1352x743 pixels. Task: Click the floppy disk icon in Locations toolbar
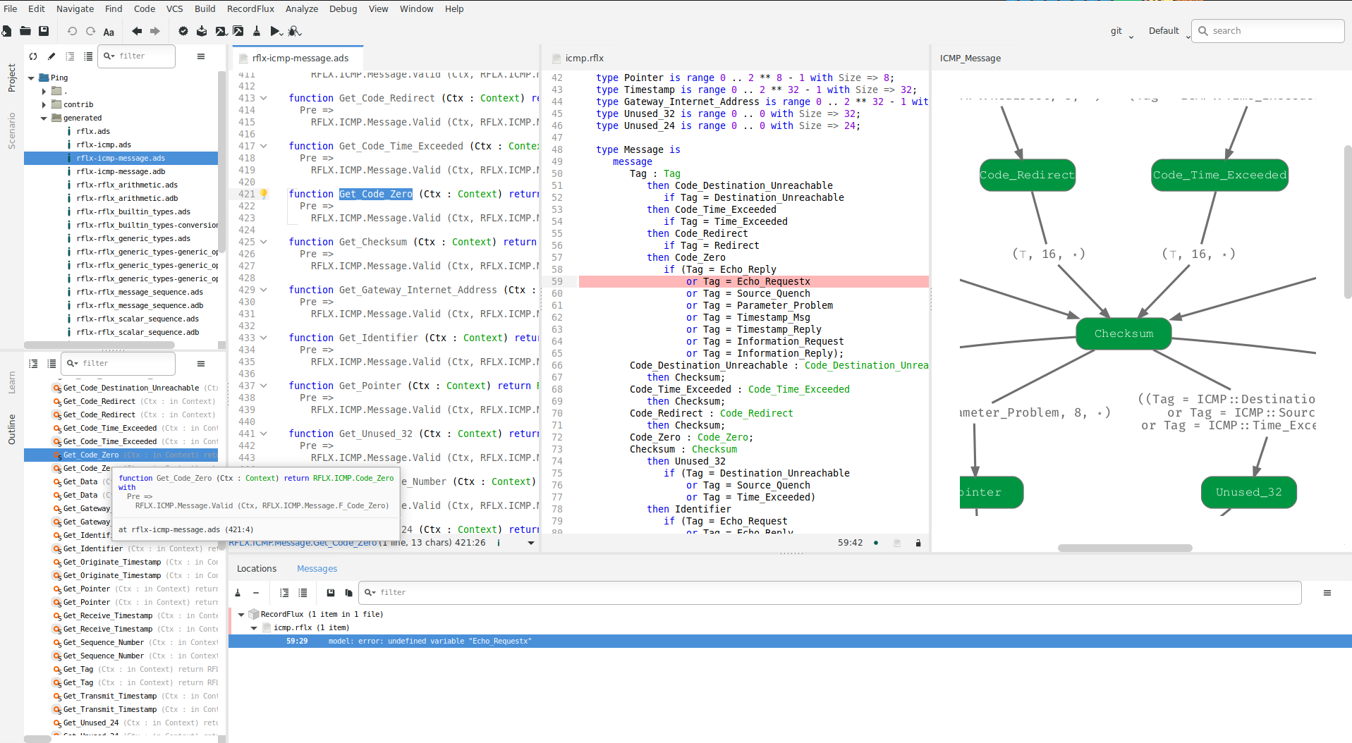(331, 593)
